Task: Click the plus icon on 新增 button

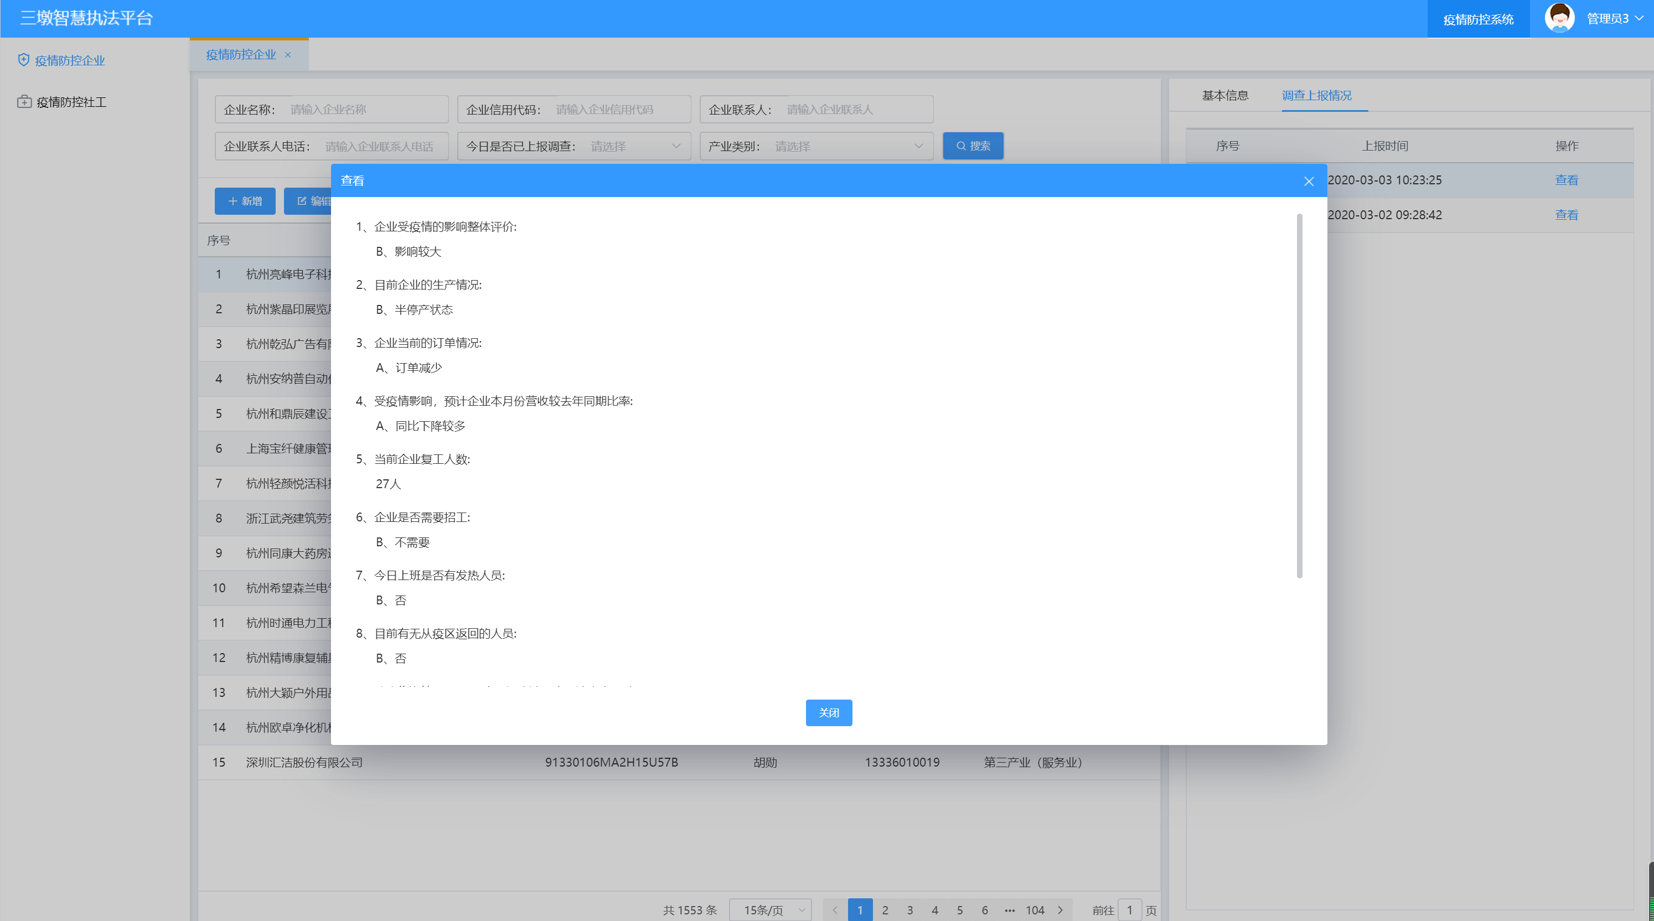Action: 232,201
